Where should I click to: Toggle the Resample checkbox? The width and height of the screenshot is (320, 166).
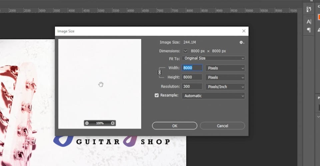click(157, 95)
